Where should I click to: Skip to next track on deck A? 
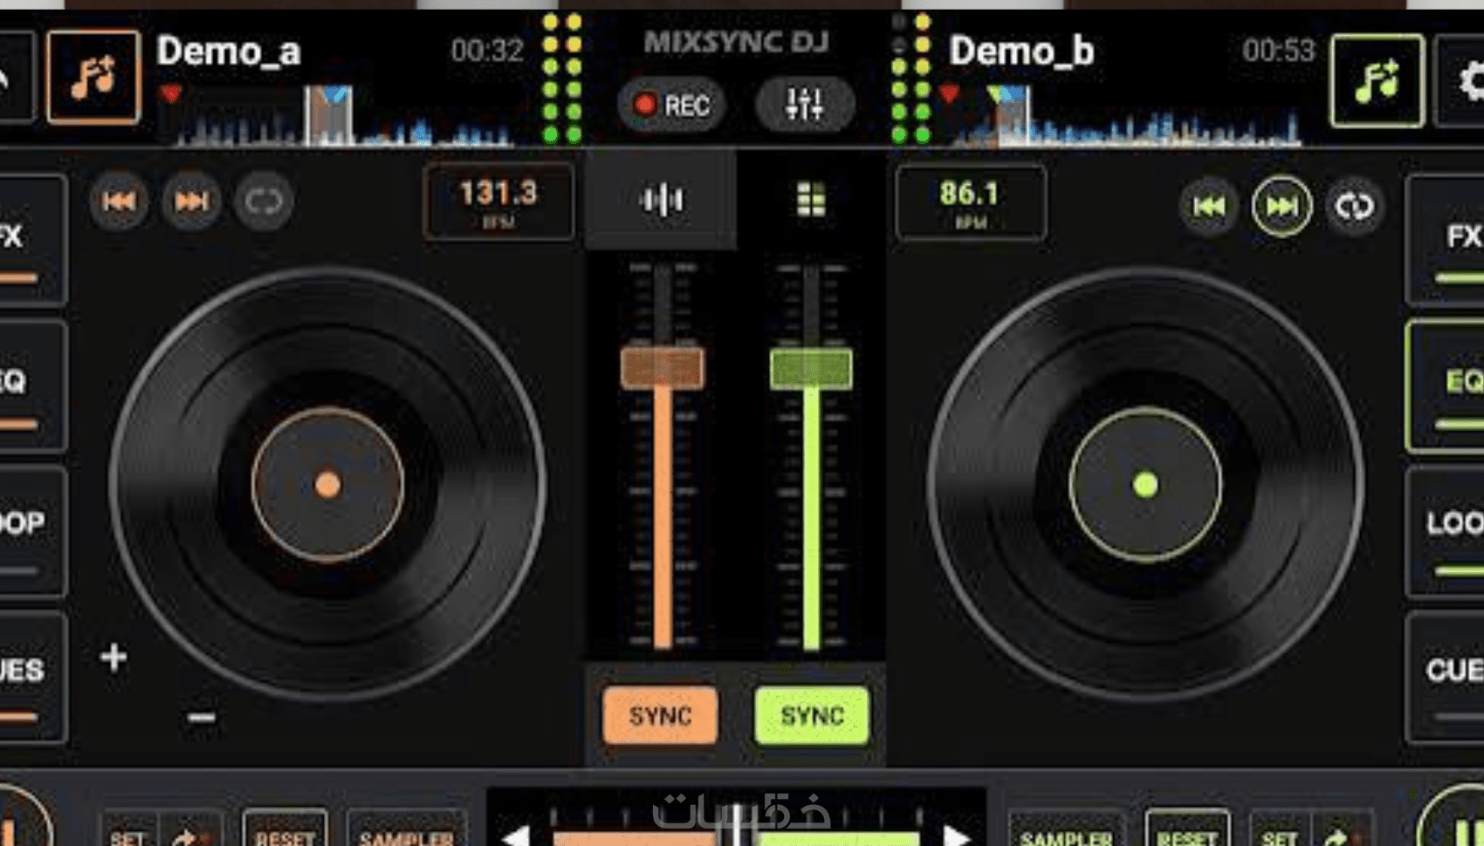(191, 201)
